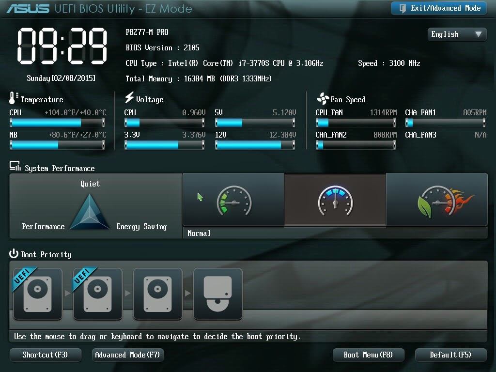Select the third boot priority disk icon

point(157,294)
